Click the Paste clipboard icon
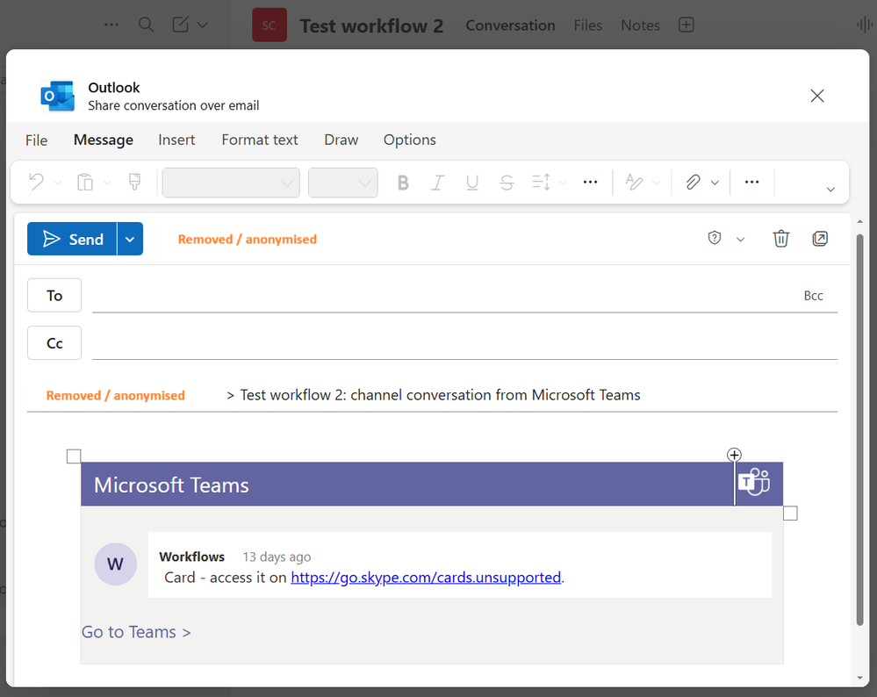The image size is (877, 697). tap(85, 183)
